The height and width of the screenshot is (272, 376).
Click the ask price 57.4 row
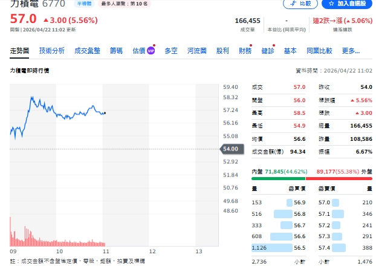pos(345,248)
